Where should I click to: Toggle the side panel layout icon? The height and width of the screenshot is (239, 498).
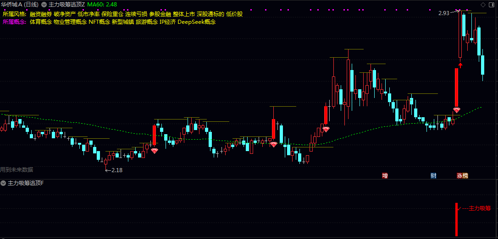[x=491, y=5]
